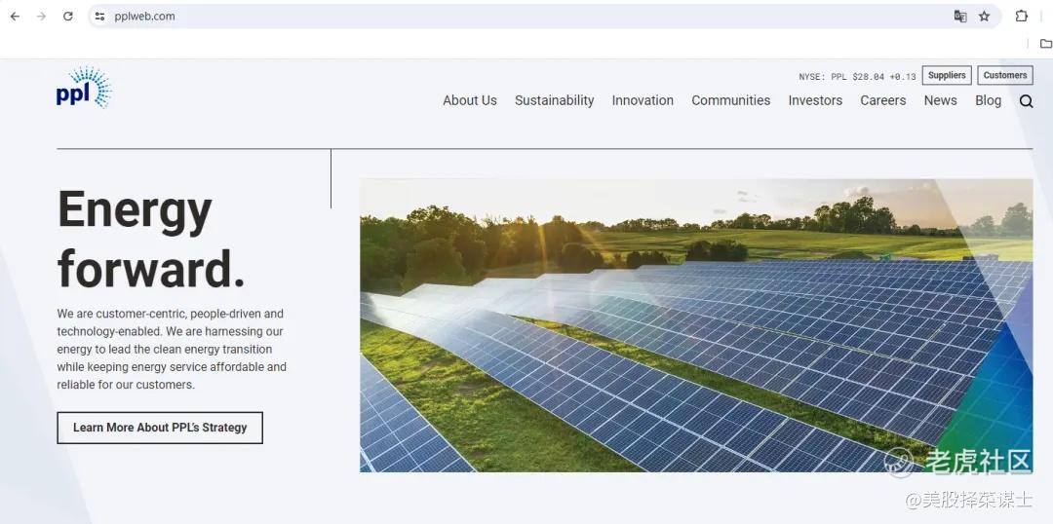
Task: Open the Careers menu
Action: pyautogui.click(x=883, y=100)
